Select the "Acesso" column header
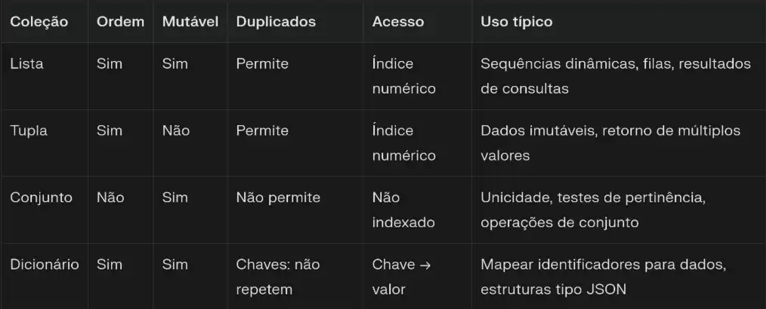The width and height of the screenshot is (766, 309). 398,22
